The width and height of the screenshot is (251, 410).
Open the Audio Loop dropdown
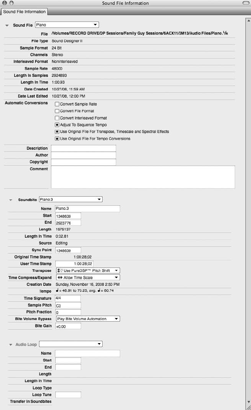(70, 344)
